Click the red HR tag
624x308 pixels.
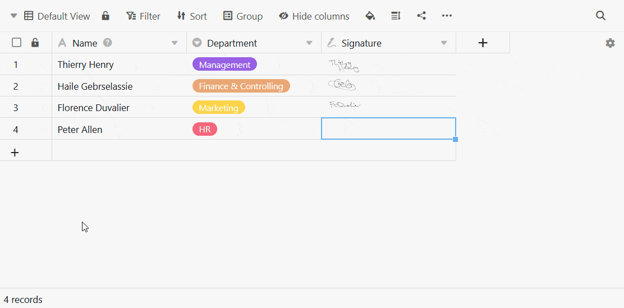(x=205, y=129)
